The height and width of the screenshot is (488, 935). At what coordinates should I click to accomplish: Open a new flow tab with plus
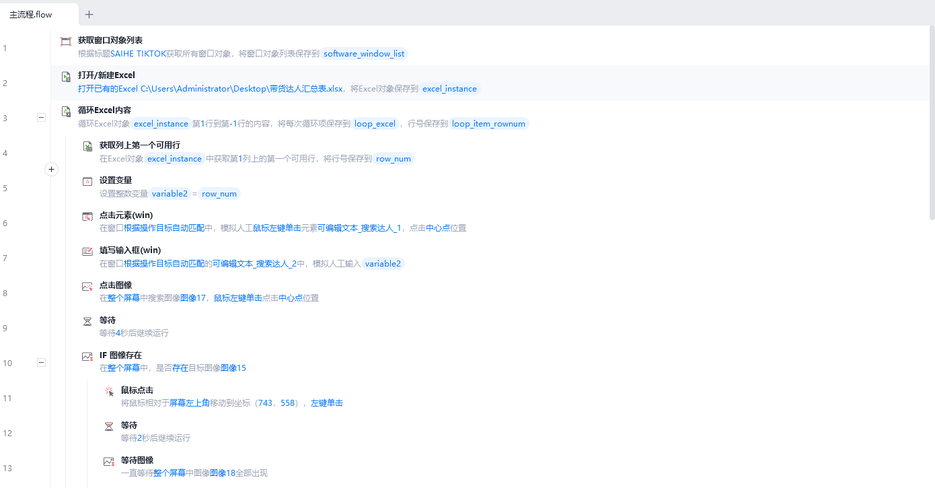pyautogui.click(x=89, y=14)
